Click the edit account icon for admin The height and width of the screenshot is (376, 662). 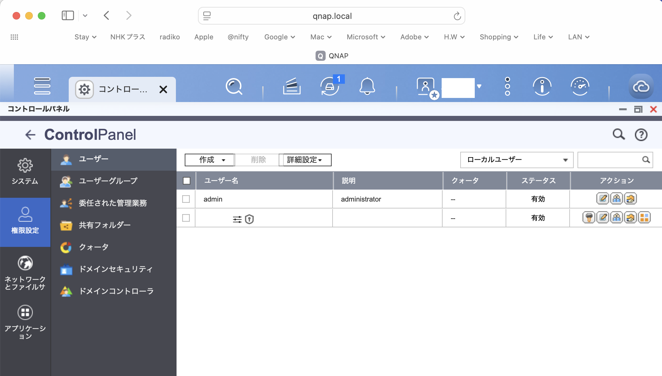(603, 199)
